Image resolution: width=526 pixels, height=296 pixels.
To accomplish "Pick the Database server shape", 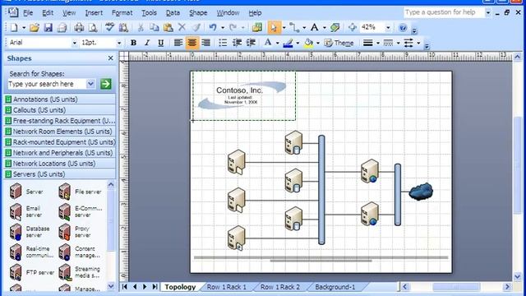I will [30, 232].
